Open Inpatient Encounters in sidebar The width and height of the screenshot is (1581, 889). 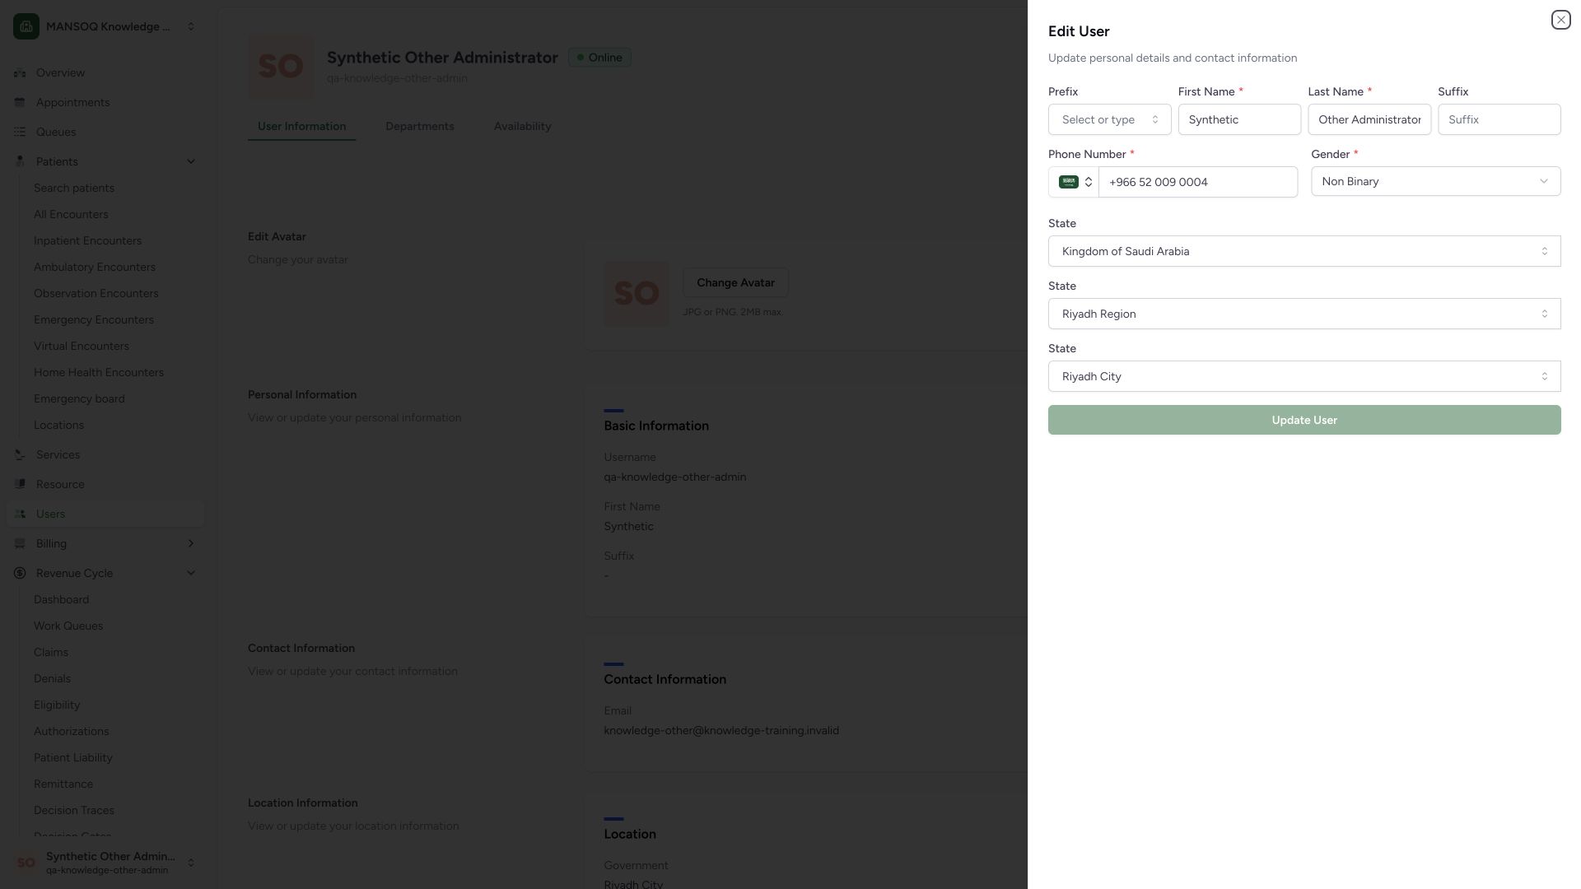[87, 240]
